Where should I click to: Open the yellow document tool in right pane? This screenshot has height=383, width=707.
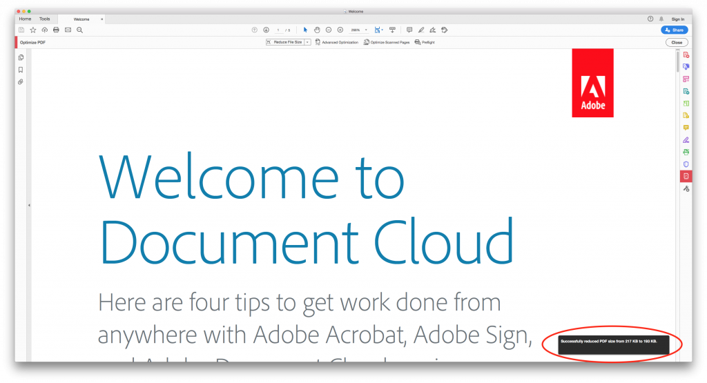(x=686, y=115)
